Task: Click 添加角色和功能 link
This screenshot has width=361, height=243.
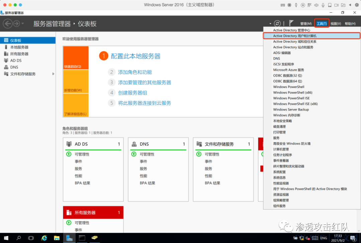Action: 135,72
